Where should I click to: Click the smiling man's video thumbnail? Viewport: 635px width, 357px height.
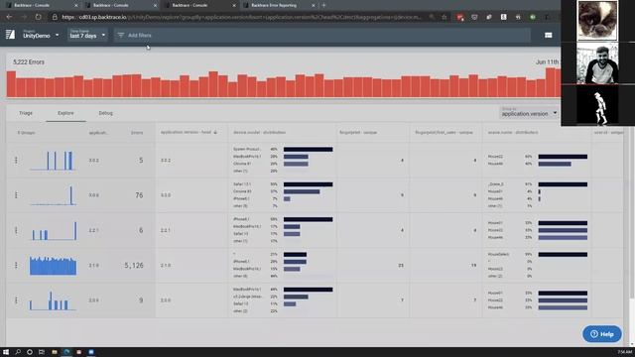597,63
